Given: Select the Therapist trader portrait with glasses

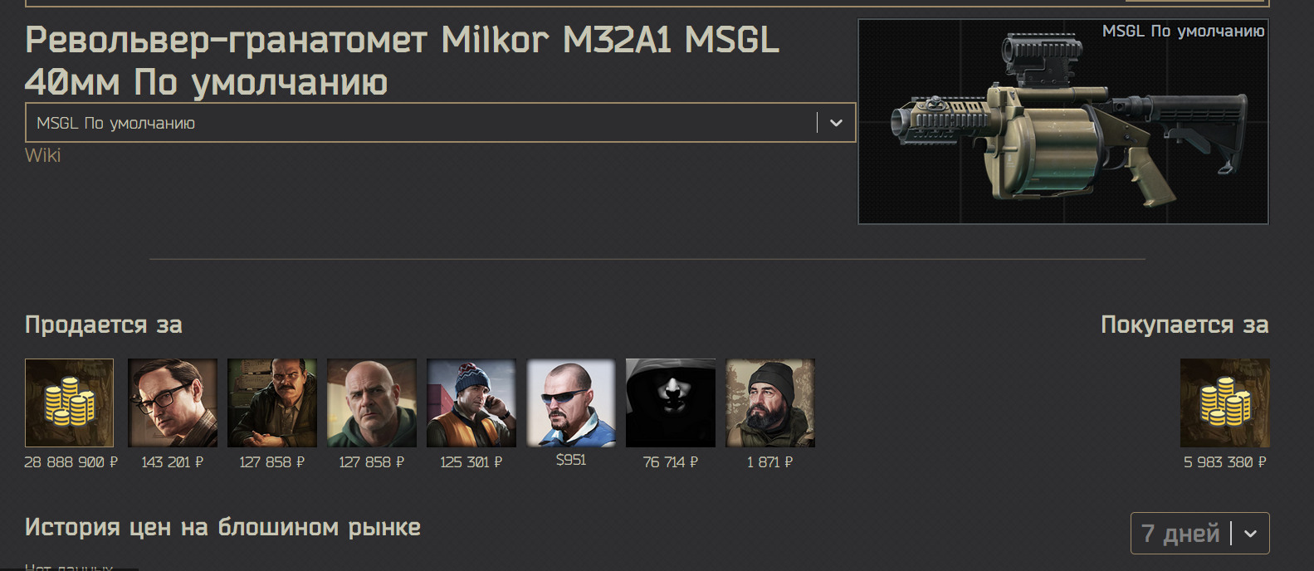Looking at the screenshot, I should (x=173, y=403).
